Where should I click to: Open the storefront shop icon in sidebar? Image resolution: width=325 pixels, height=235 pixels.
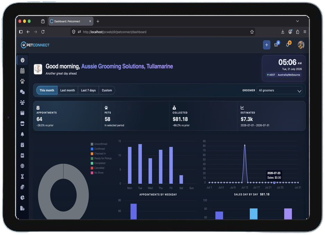point(23,124)
